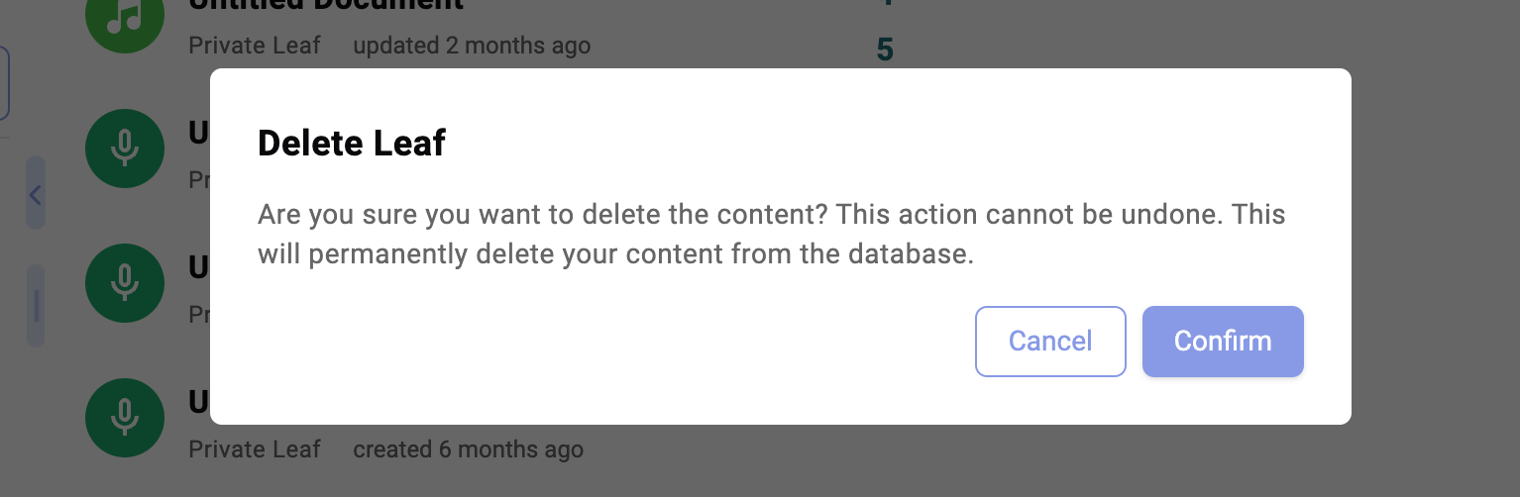Screen dimensions: 1520x497
Task: Click the 'Delete Leaf' dialog heading
Action: coord(352,144)
